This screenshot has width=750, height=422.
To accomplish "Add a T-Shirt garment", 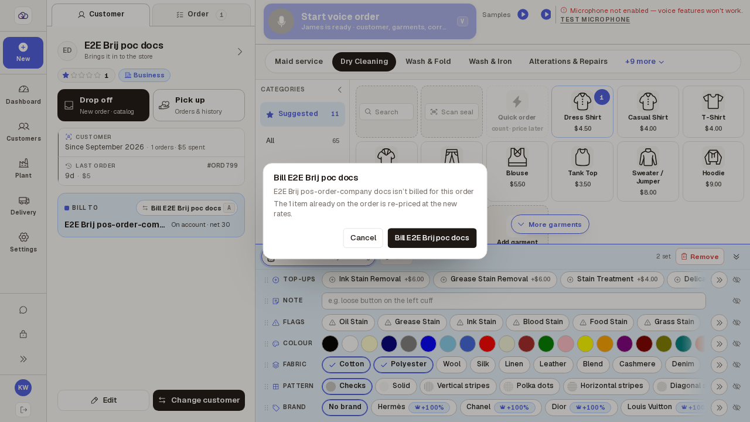I will coord(713,111).
